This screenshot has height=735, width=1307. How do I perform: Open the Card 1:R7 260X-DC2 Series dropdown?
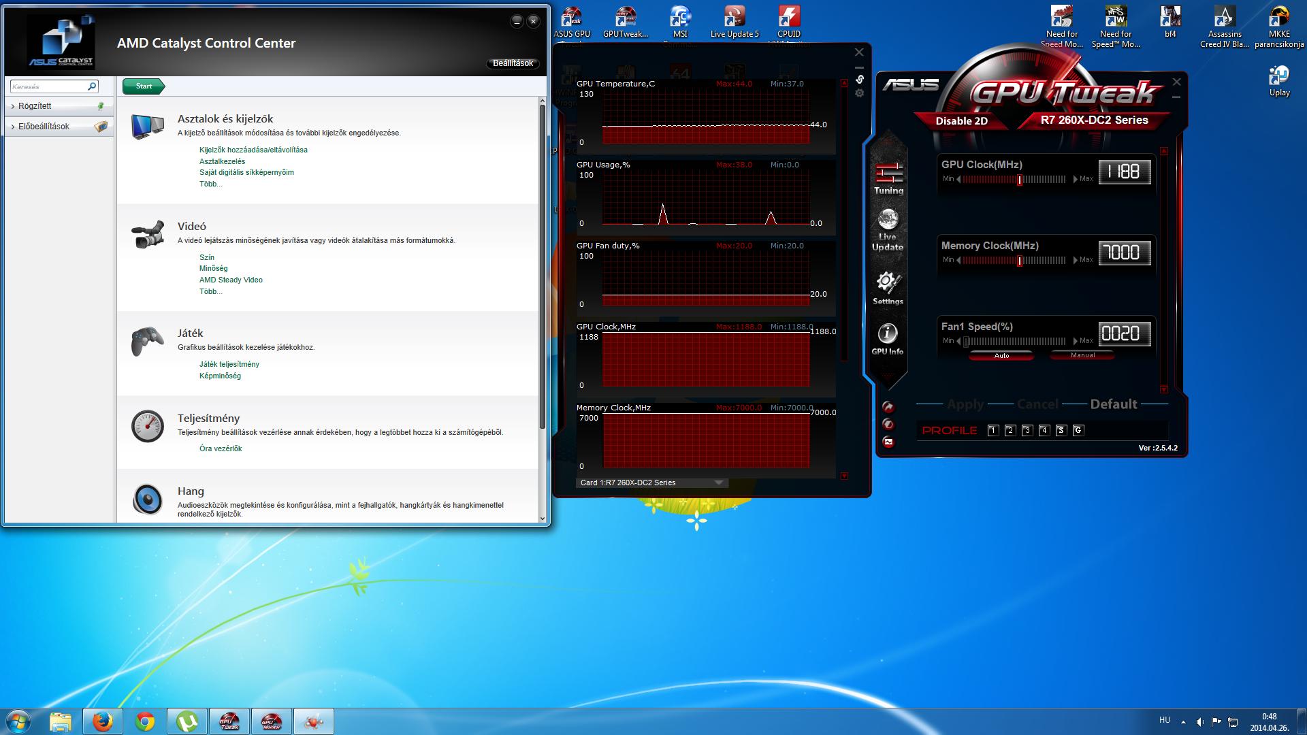(x=652, y=483)
